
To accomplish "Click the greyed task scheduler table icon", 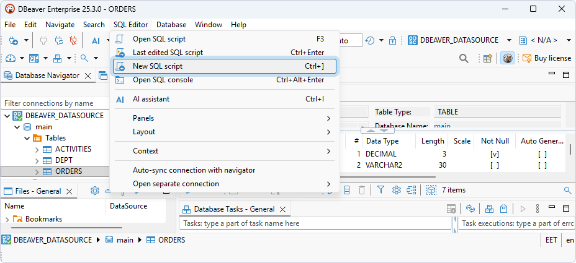I will coord(451,209).
